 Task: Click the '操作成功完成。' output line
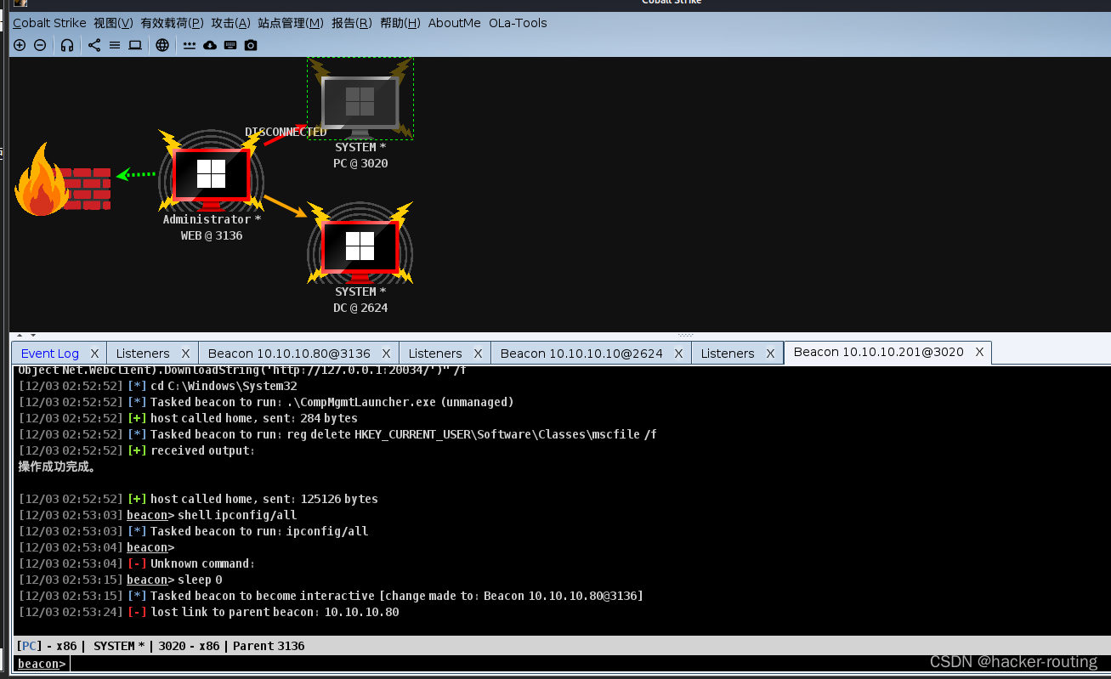coord(57,467)
